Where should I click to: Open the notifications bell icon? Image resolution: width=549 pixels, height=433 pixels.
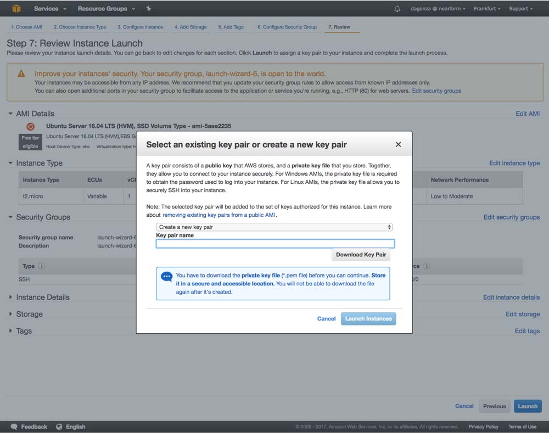[397, 9]
